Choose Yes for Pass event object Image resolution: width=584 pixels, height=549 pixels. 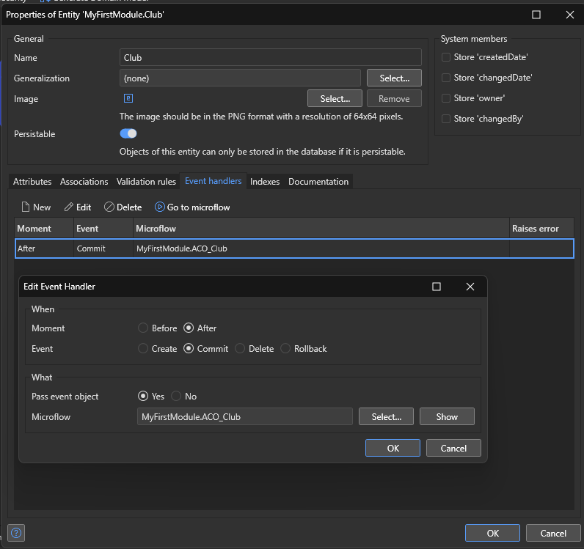[x=143, y=396]
